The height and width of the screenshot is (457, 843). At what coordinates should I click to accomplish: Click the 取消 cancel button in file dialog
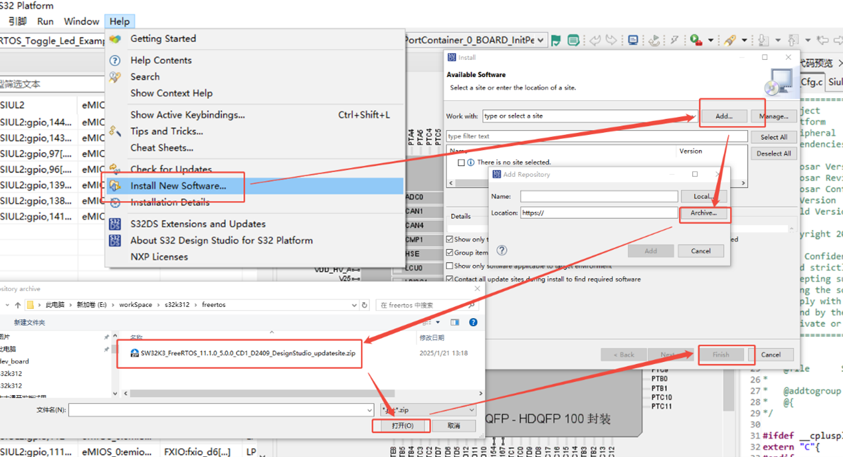tap(454, 426)
